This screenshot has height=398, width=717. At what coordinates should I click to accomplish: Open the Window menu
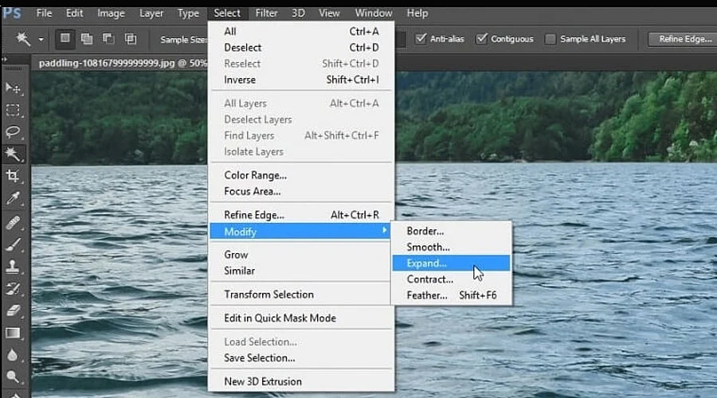coord(374,14)
